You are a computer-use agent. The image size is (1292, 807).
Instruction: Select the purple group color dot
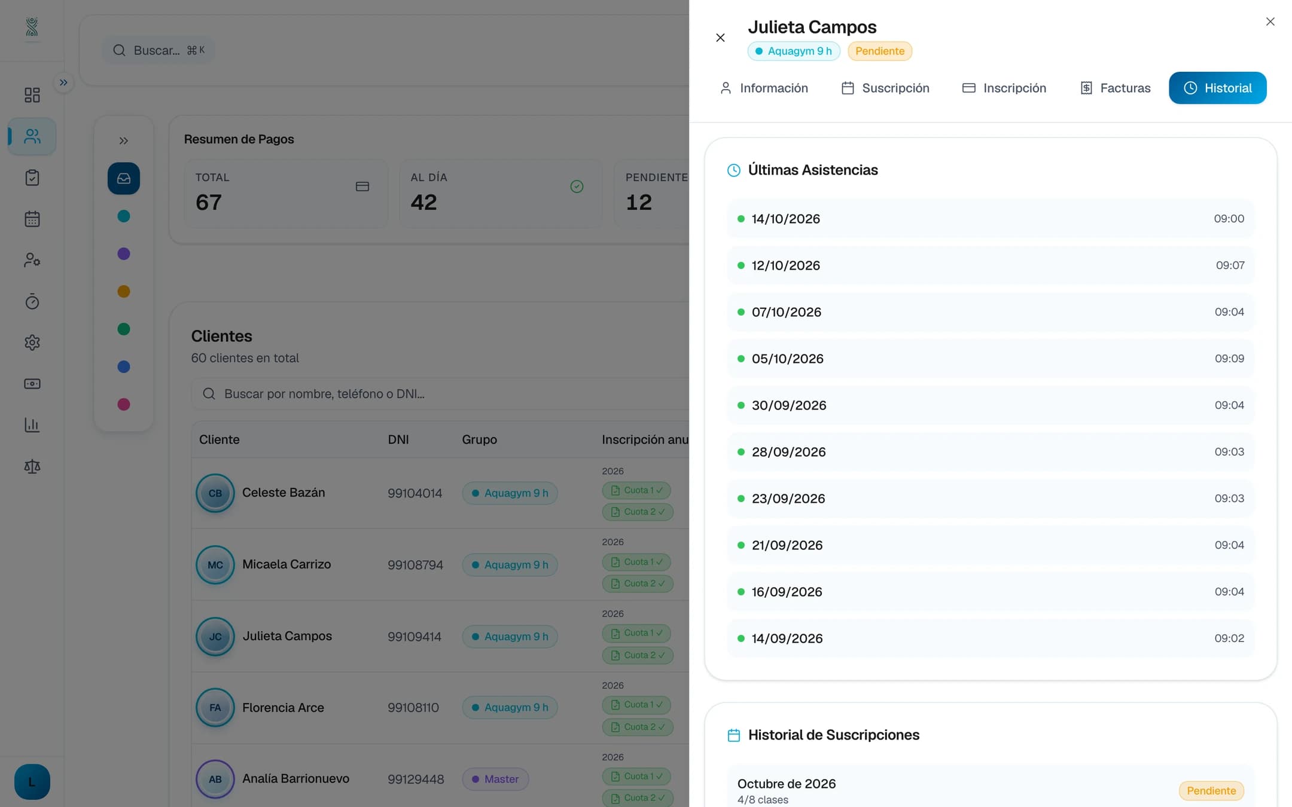pyautogui.click(x=124, y=254)
